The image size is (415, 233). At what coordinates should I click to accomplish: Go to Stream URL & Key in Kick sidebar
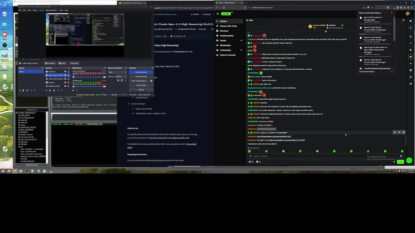pos(228,26)
